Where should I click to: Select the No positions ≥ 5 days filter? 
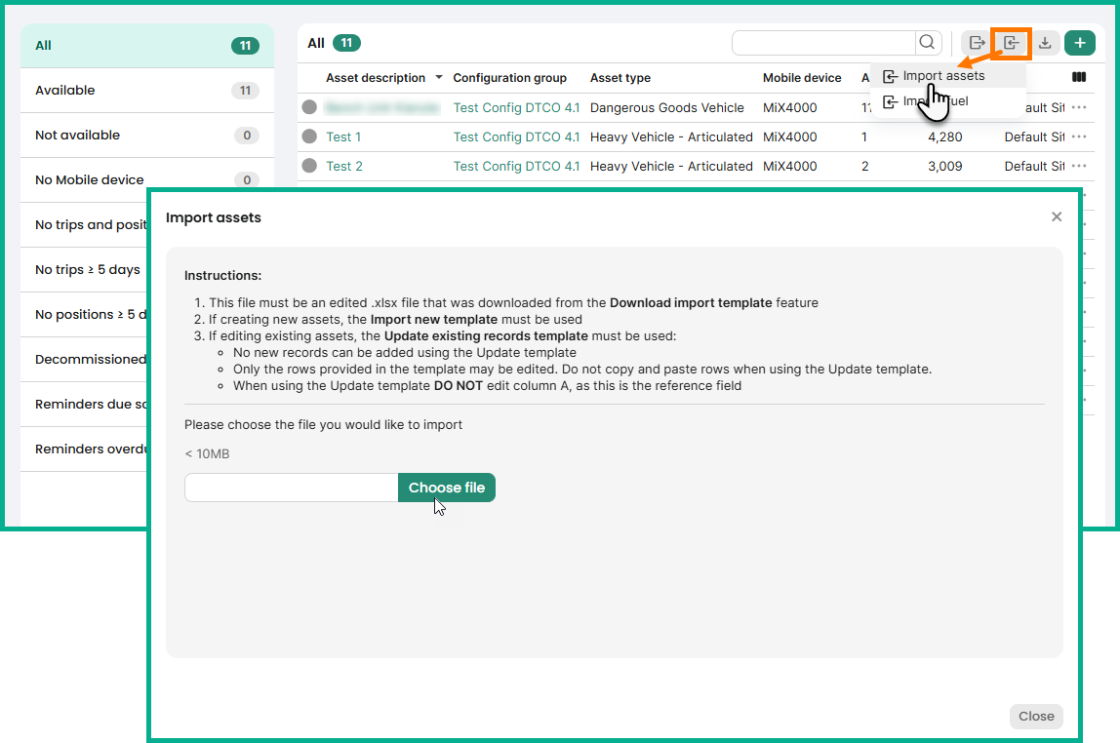click(x=84, y=315)
